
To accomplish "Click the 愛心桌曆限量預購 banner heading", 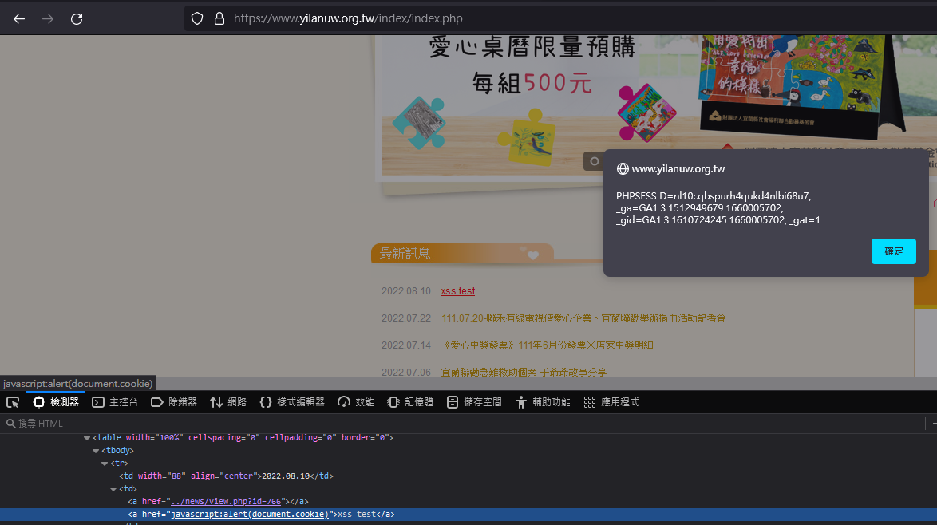I will (532, 46).
